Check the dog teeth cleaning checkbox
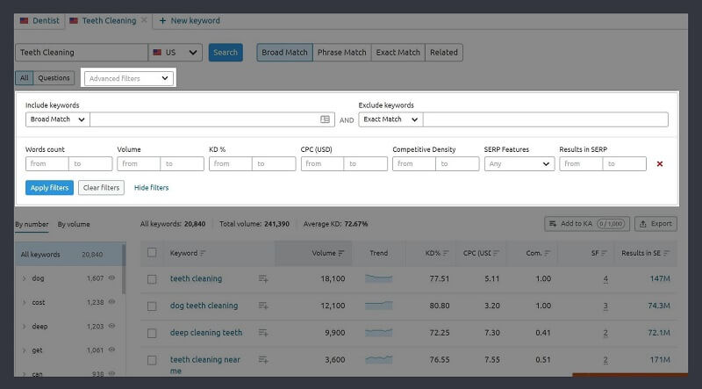The height and width of the screenshot is (389, 702). click(x=152, y=306)
